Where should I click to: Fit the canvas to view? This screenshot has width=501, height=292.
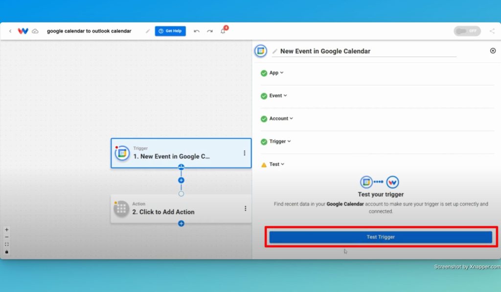pyautogui.click(x=7, y=245)
